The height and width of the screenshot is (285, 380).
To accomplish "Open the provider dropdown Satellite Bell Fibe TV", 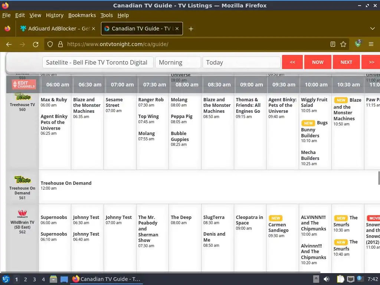I will coord(98,62).
